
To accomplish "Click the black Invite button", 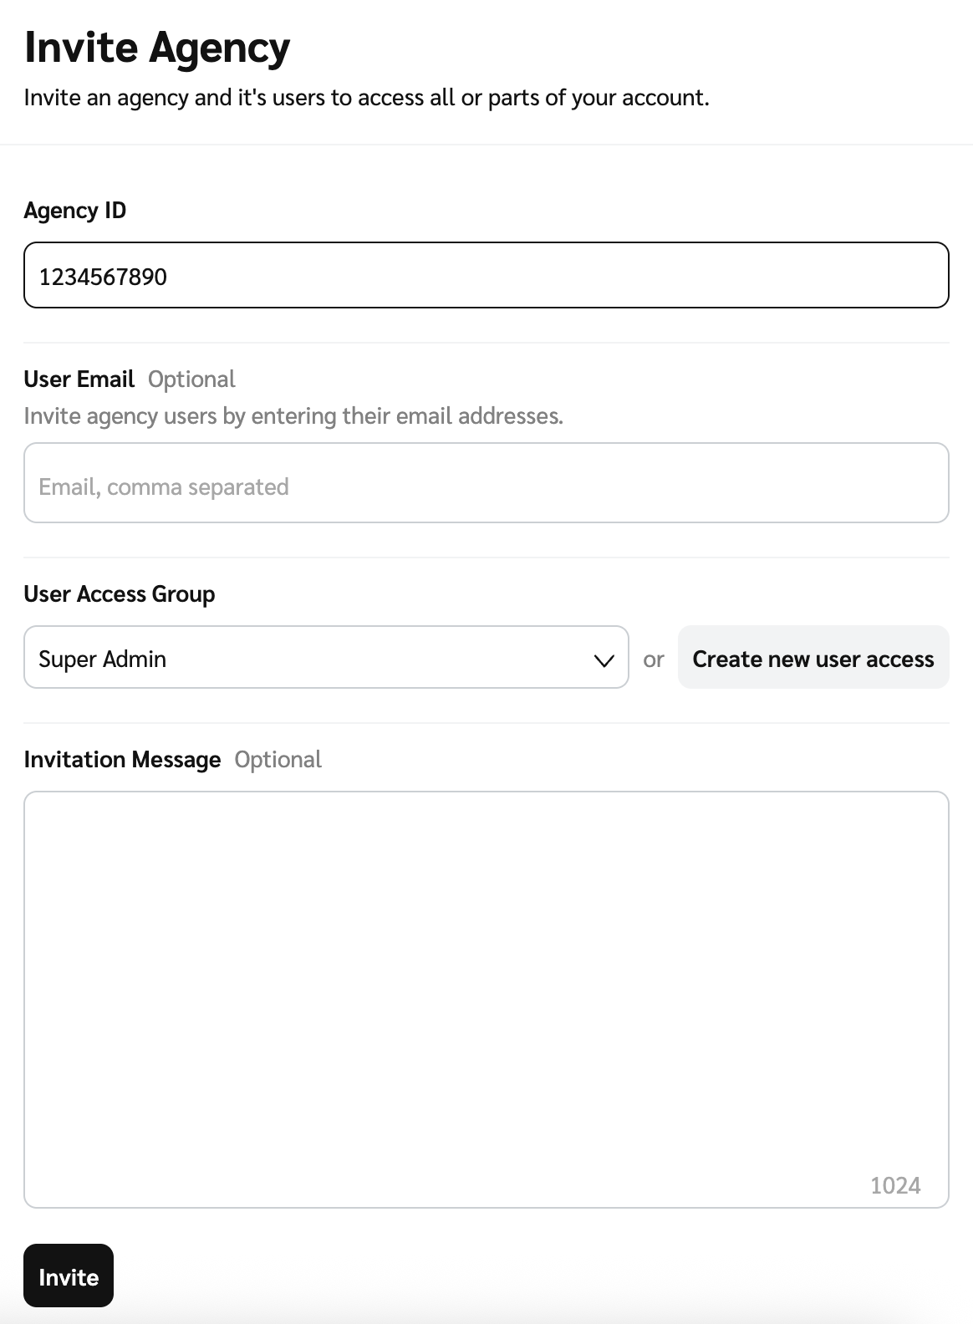I will (x=69, y=1276).
